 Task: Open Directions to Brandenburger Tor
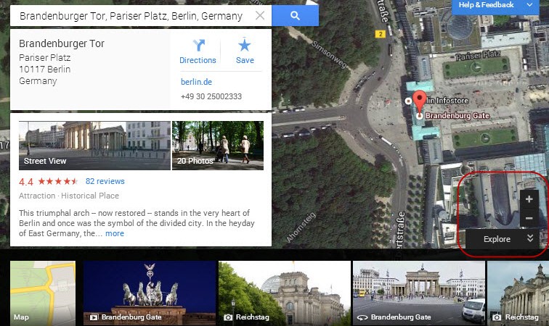coord(198,51)
